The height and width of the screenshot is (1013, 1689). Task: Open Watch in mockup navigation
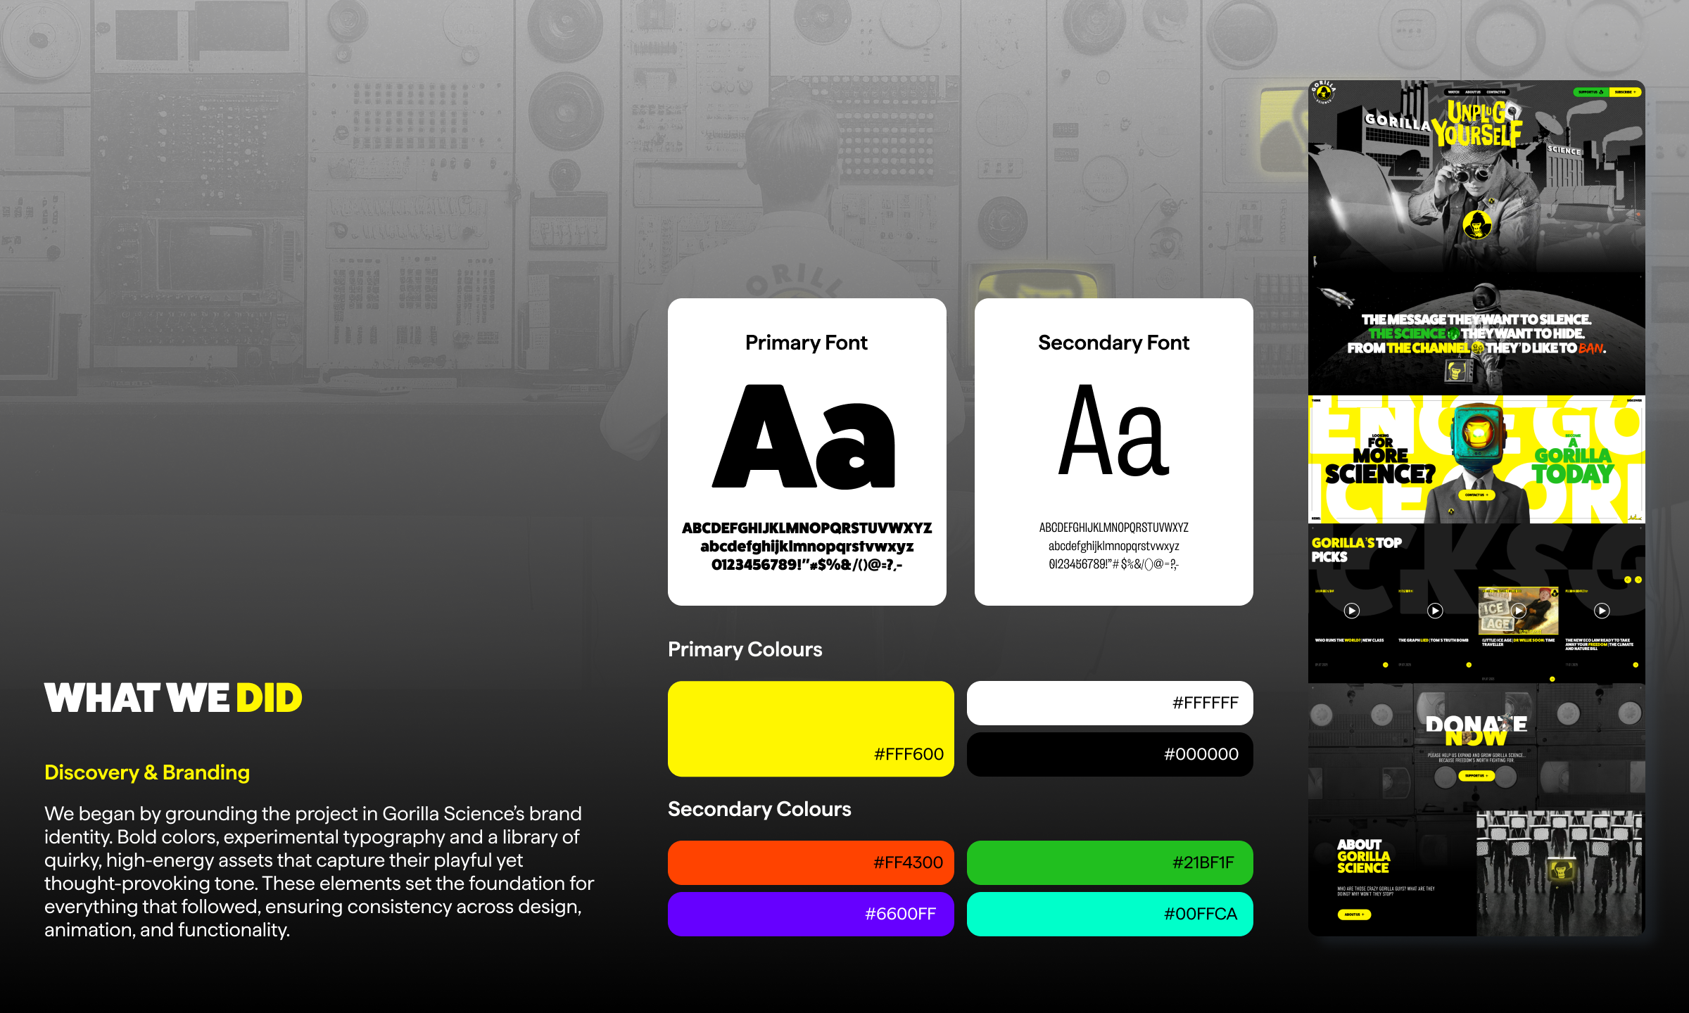pos(1453,92)
